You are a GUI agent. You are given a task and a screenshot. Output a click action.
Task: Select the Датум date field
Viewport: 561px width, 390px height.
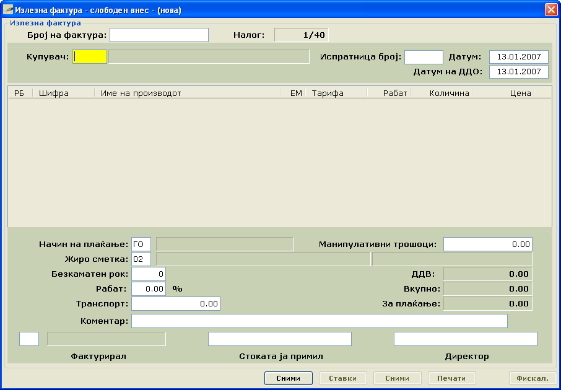pos(518,57)
